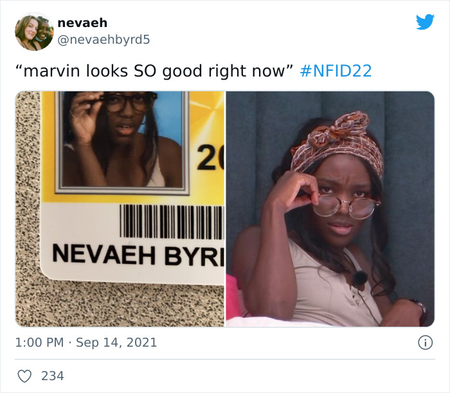View the 234 likes count
The width and height of the screenshot is (450, 393).
coord(53,376)
